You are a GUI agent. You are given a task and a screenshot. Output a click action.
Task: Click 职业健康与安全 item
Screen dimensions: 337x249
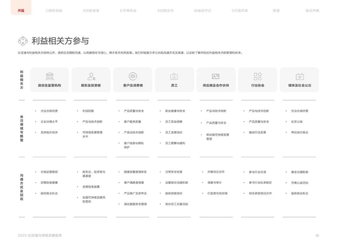point(175,111)
